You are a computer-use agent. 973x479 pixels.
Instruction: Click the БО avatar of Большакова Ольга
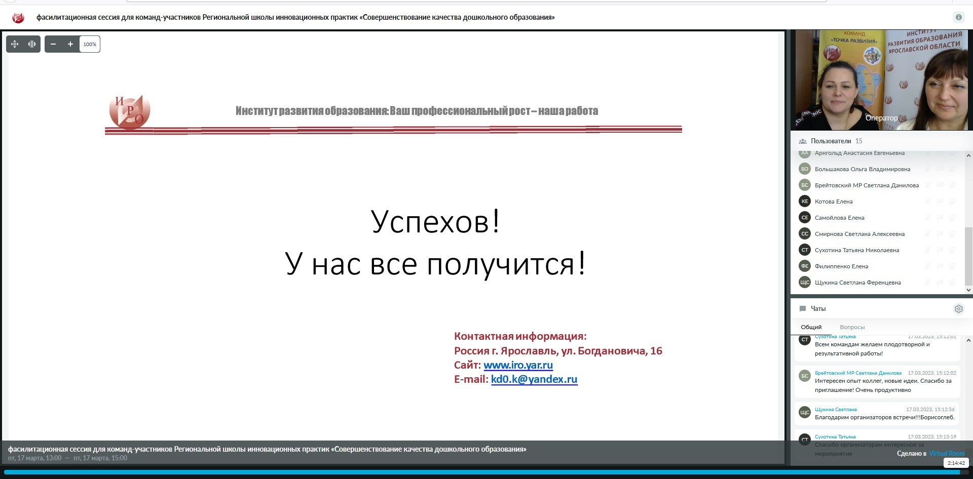click(x=805, y=169)
